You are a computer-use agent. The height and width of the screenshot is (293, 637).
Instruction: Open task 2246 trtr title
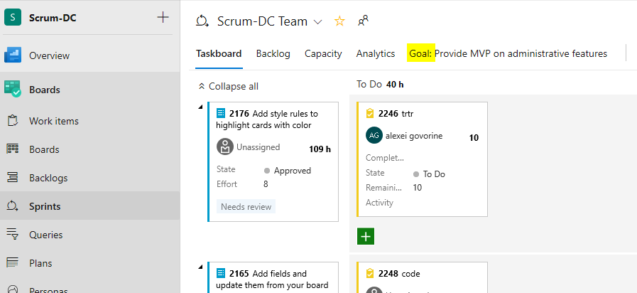point(407,113)
